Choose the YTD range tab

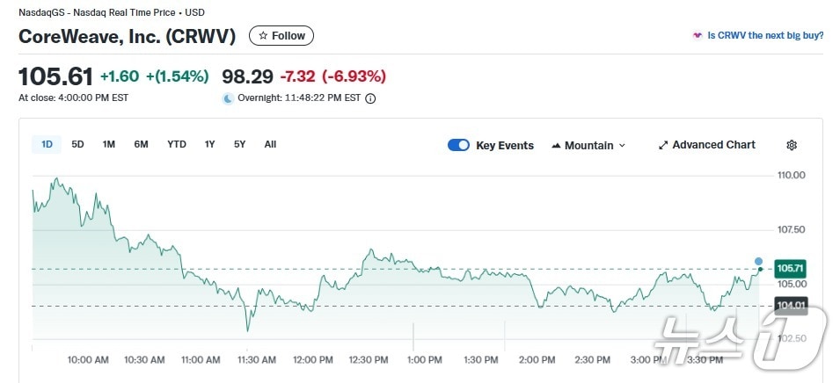click(177, 144)
